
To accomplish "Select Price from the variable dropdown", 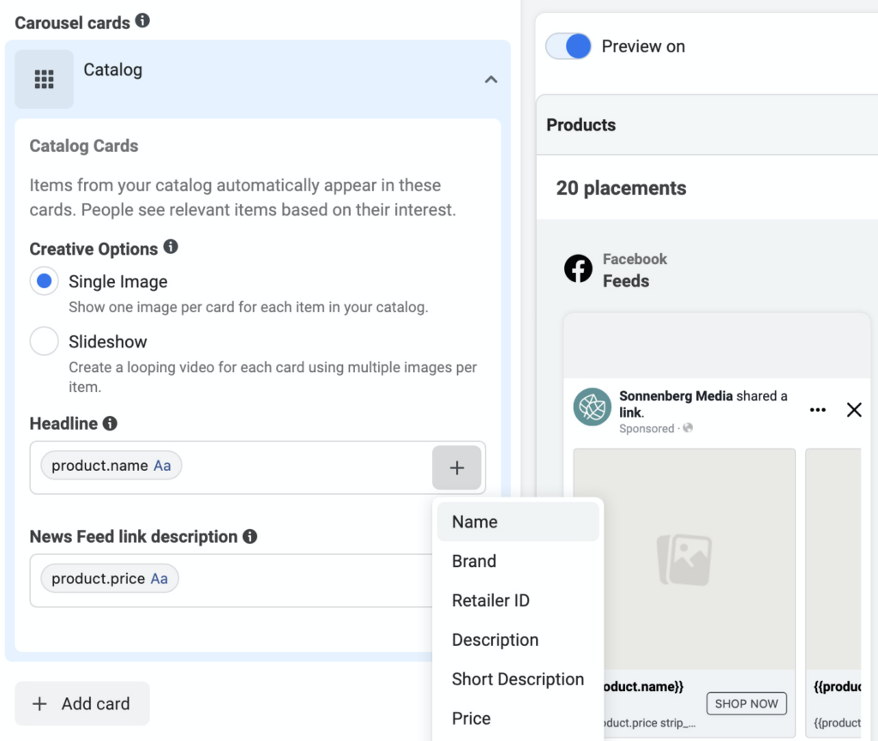I will click(471, 718).
